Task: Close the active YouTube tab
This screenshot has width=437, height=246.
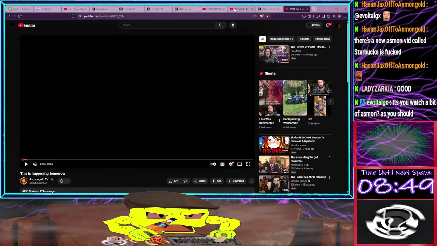Action: coord(308,9)
